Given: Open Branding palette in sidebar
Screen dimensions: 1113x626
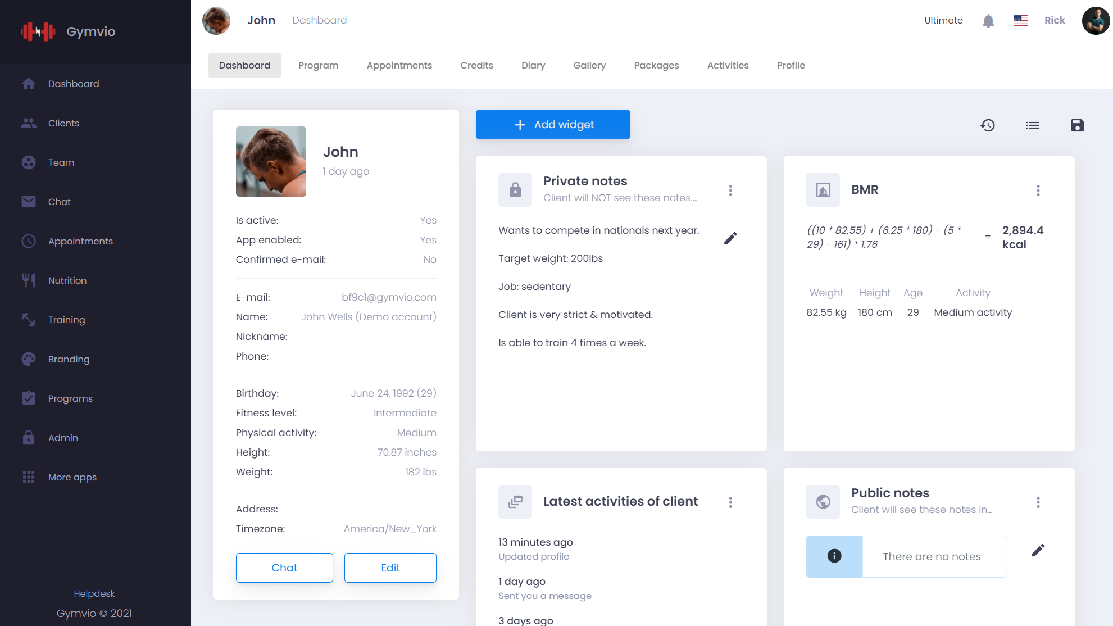Looking at the screenshot, I should [69, 359].
